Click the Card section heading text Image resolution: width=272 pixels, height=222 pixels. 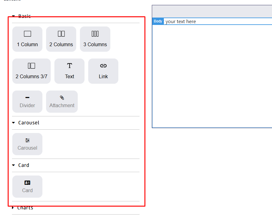(24, 165)
